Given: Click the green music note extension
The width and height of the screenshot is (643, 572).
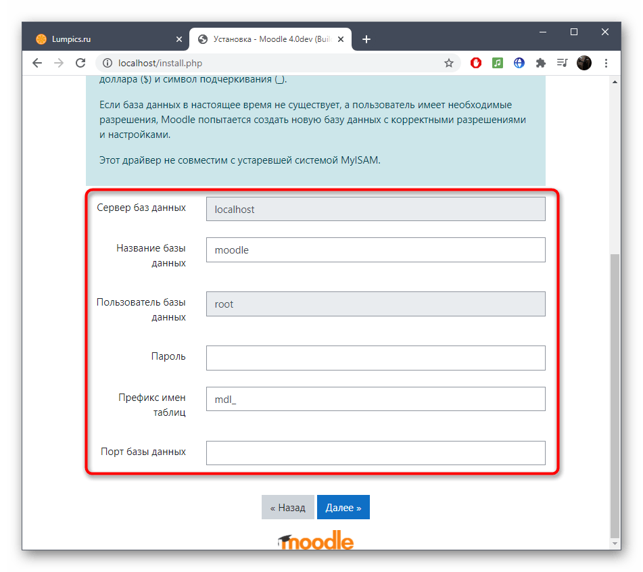Looking at the screenshot, I should [x=498, y=63].
